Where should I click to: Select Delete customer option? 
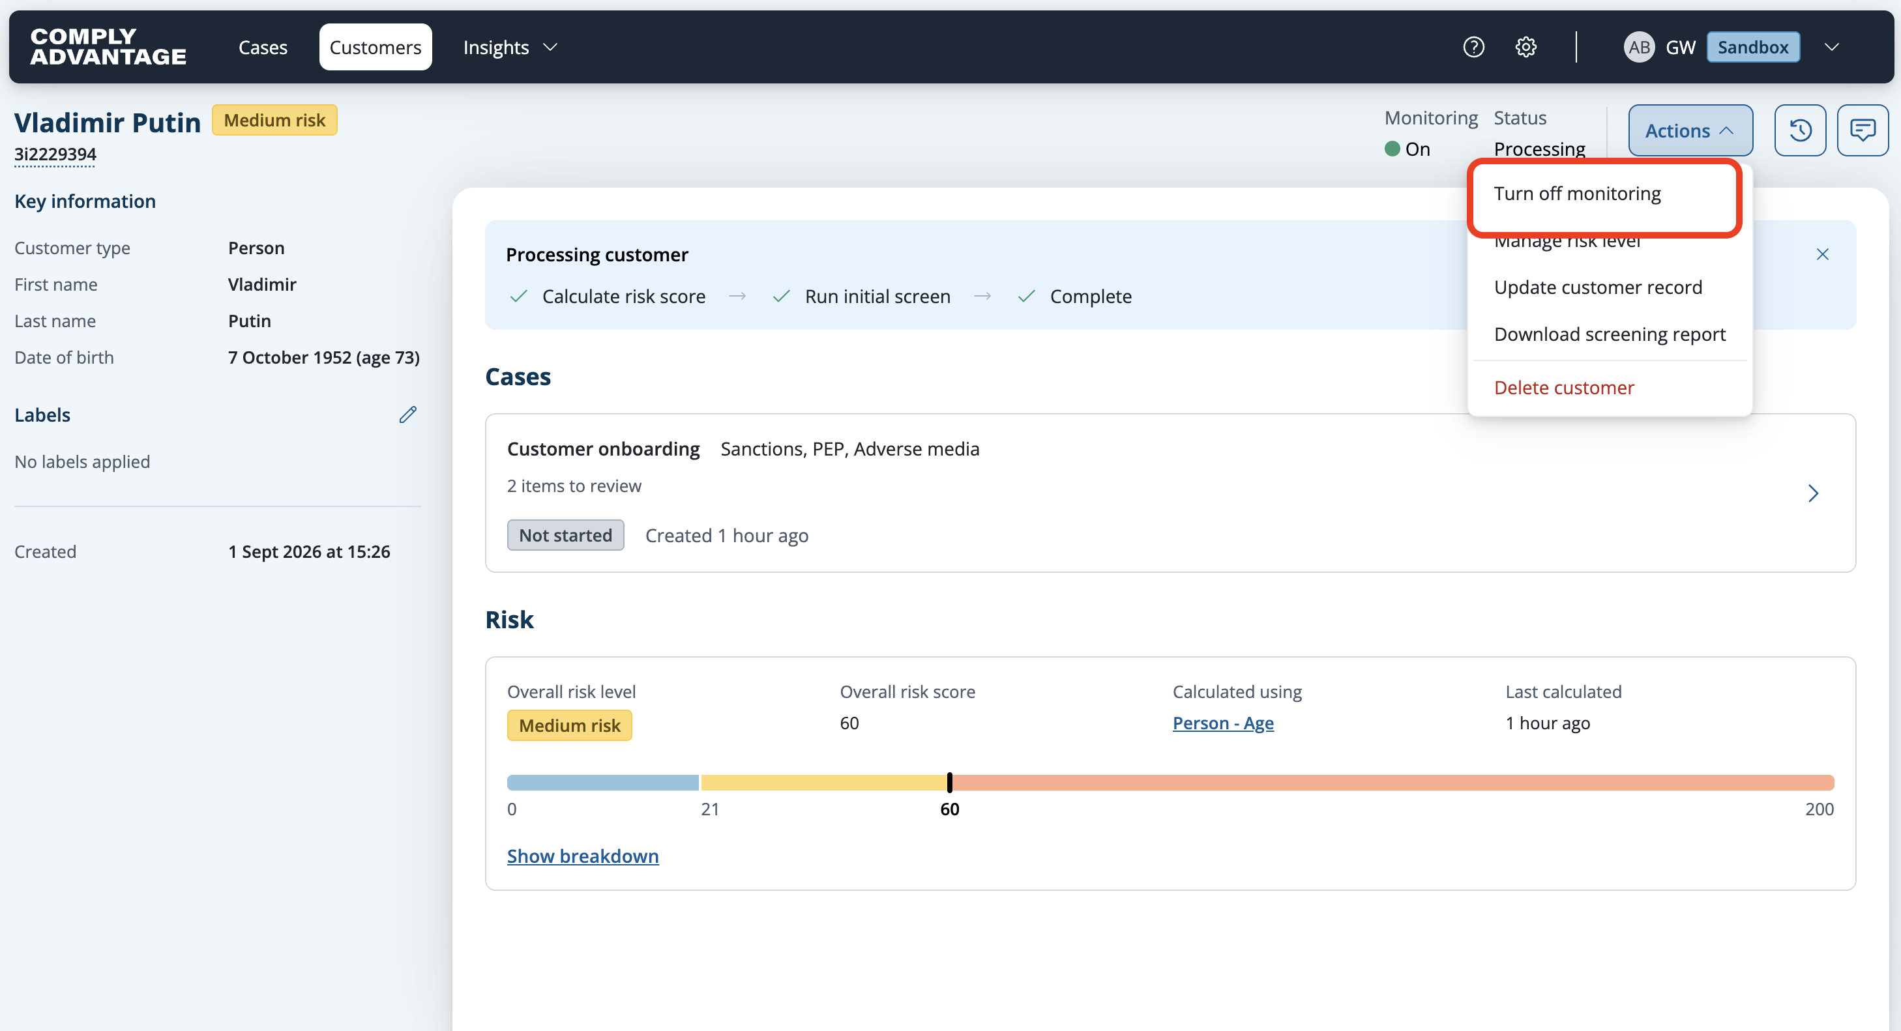click(x=1564, y=387)
